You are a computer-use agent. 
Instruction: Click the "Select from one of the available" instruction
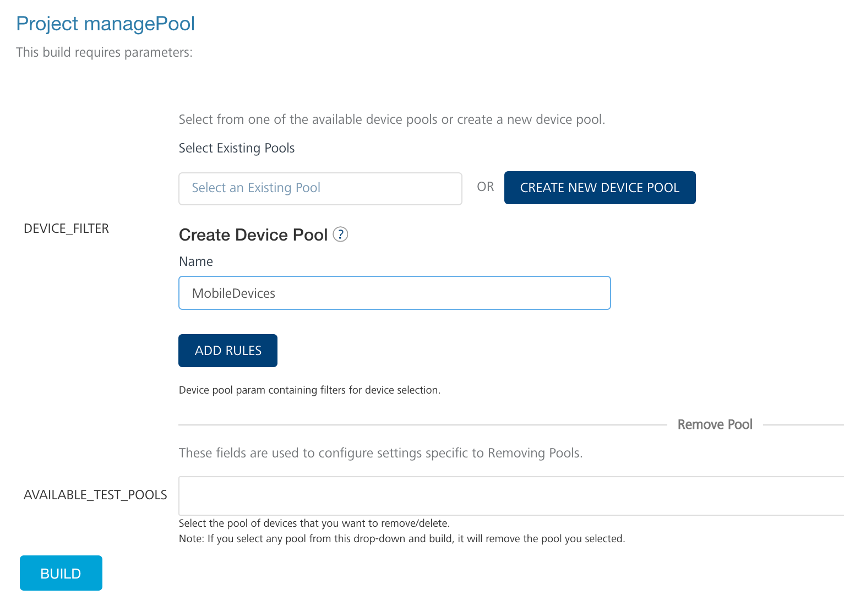pyautogui.click(x=391, y=119)
